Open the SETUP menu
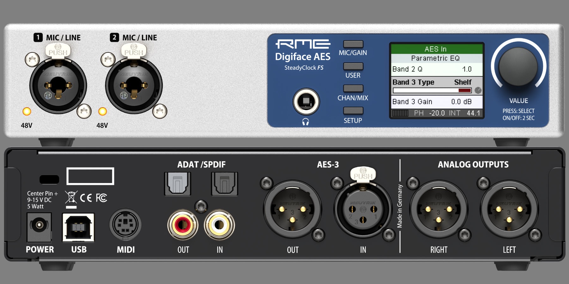Image resolution: width=569 pixels, height=284 pixels. 353,111
